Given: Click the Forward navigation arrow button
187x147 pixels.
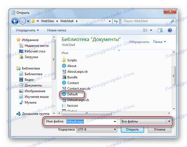Looking at the screenshot, I should 23,21.
